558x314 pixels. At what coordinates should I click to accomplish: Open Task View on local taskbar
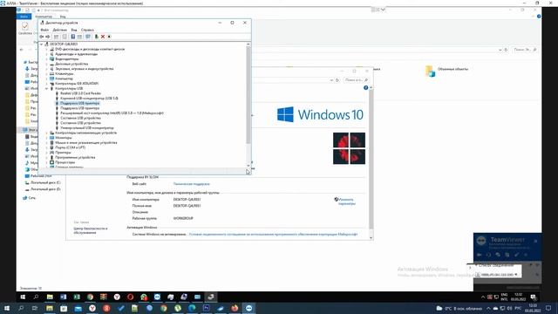(35, 308)
